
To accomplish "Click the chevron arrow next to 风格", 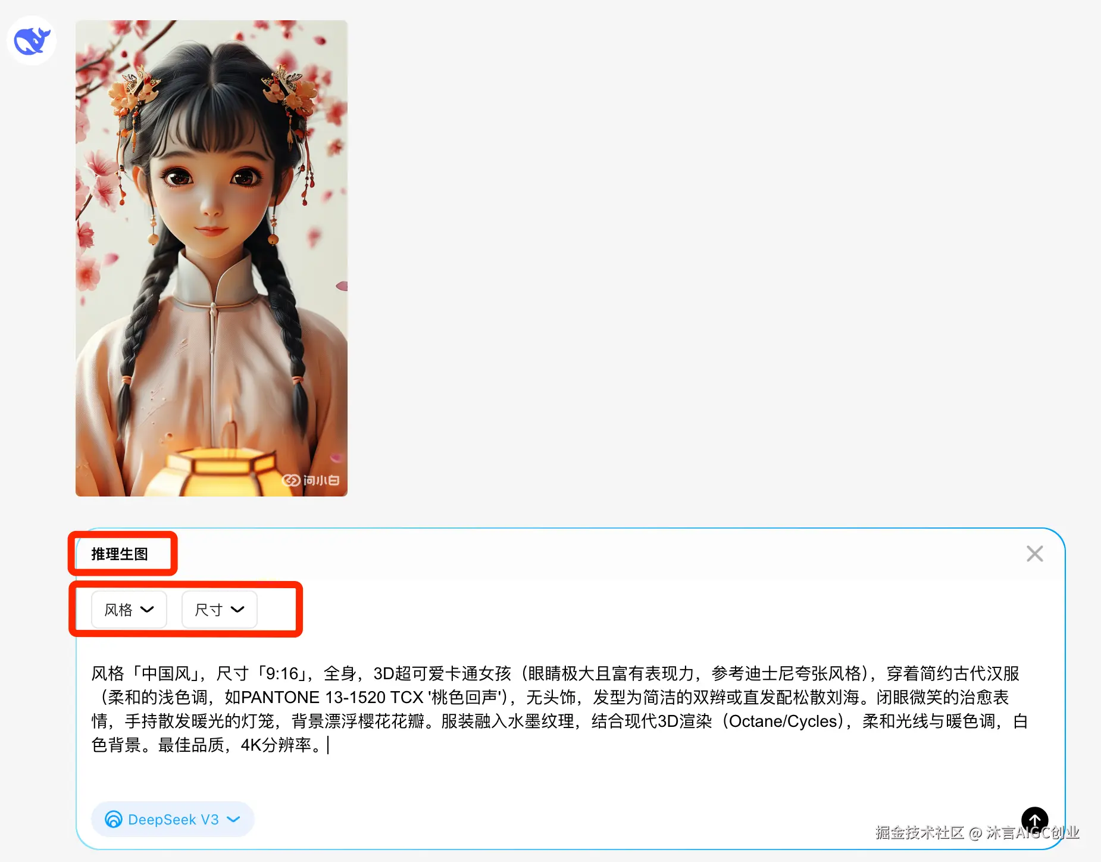I will (x=147, y=610).
